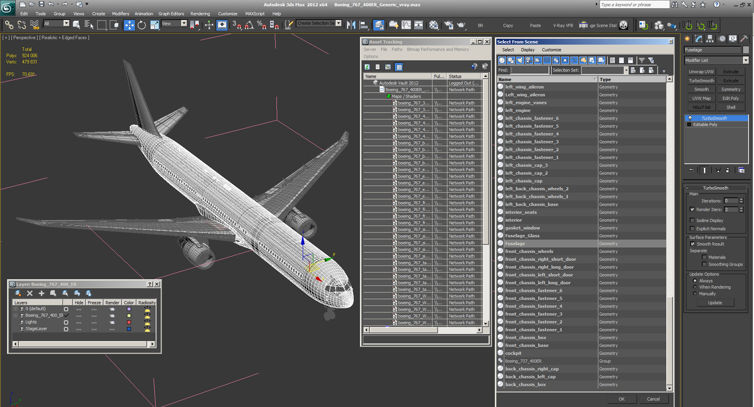This screenshot has height=407, width=754.
Task: Open the Motion command panel tab
Action: 722,39
